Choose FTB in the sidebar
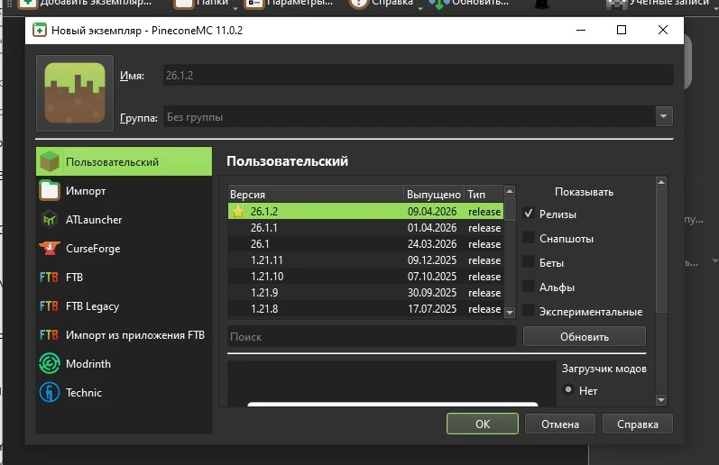 pos(124,278)
